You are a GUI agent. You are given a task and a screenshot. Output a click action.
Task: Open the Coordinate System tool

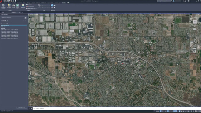coord(3,7)
